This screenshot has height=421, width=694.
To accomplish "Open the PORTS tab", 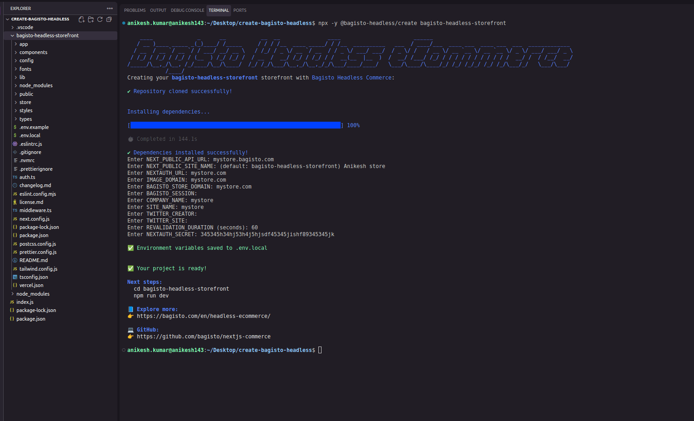I will (x=240, y=10).
